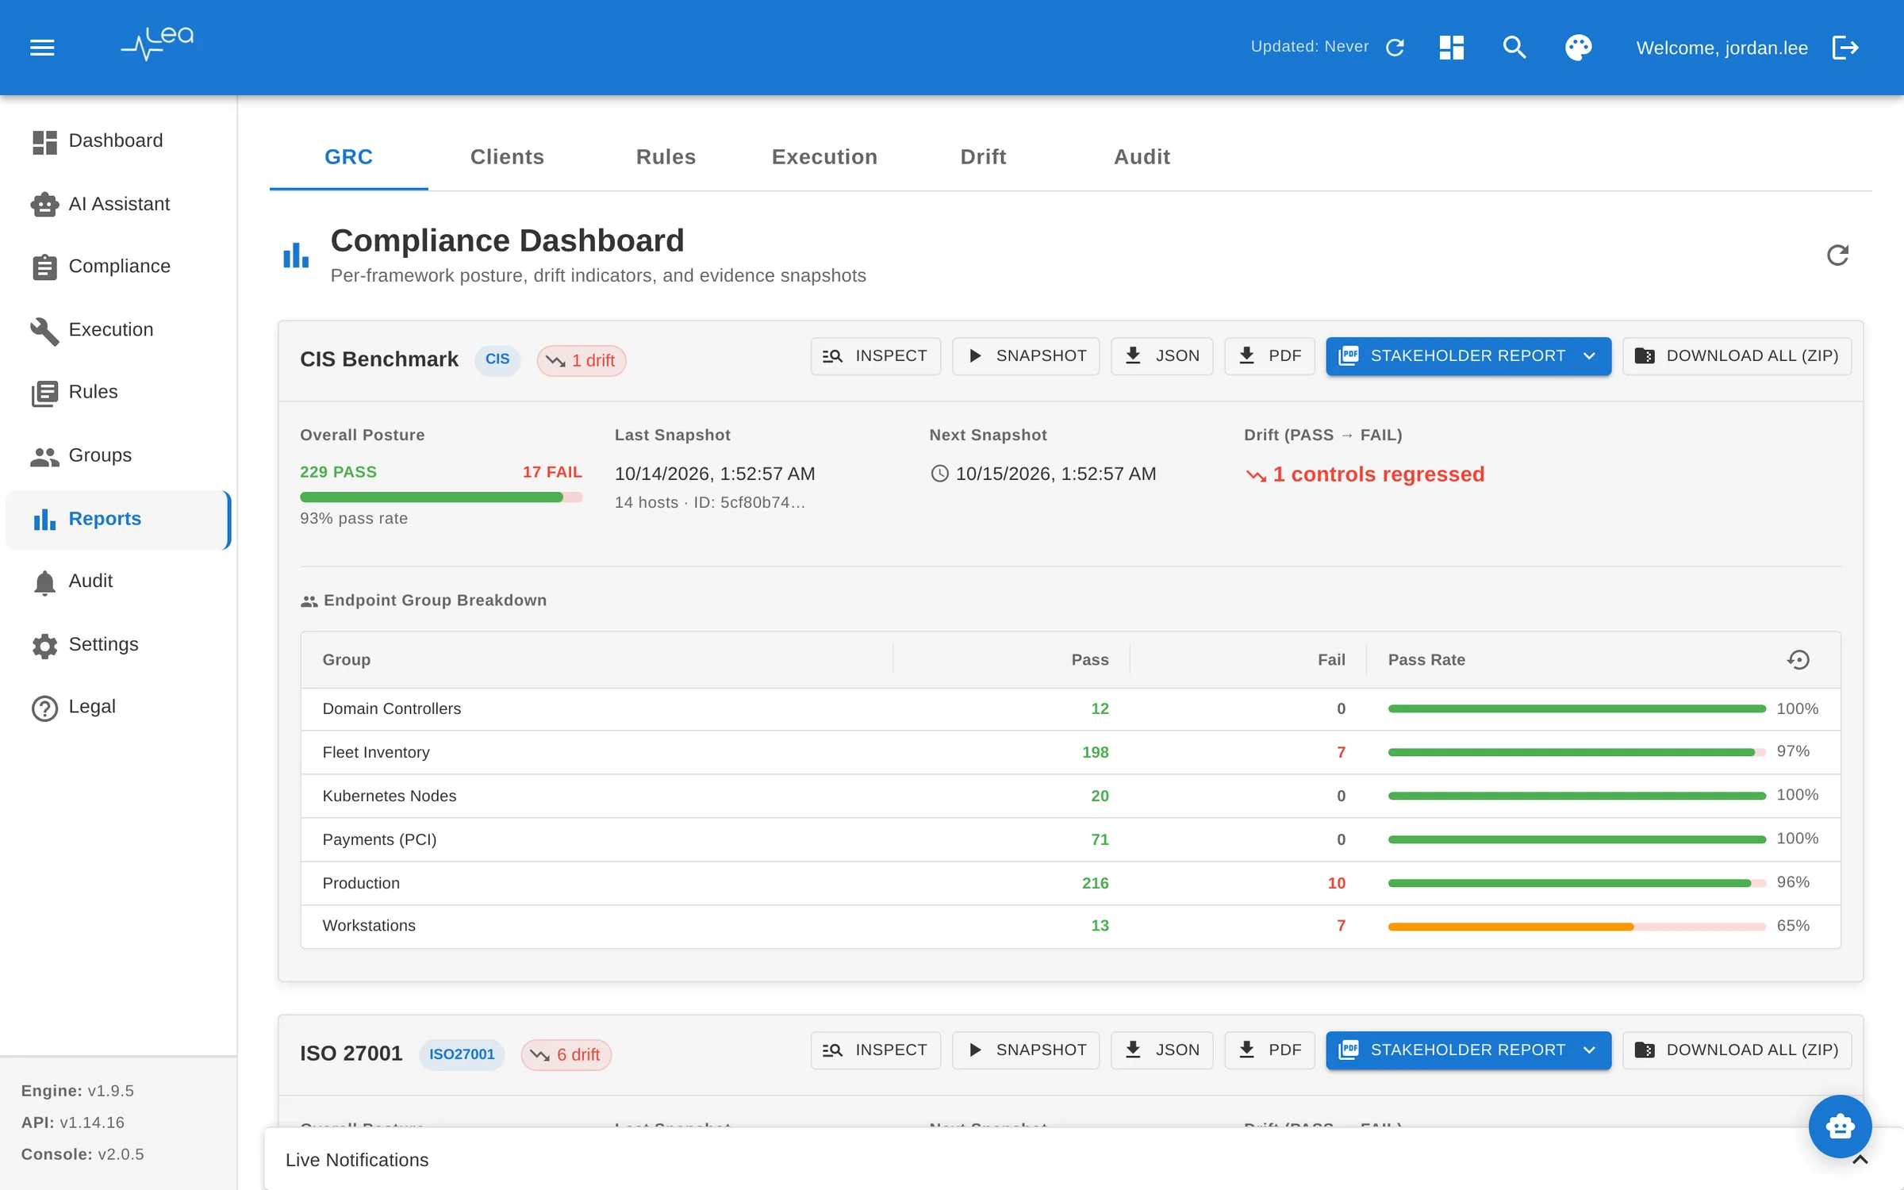Click INSPECT for CIS Benchmark

point(875,356)
